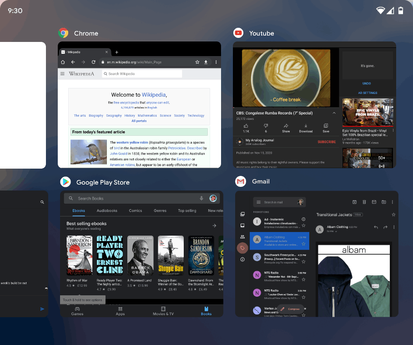Star the Albam Clothing email in list
The image size is (413, 345).
(303, 244)
